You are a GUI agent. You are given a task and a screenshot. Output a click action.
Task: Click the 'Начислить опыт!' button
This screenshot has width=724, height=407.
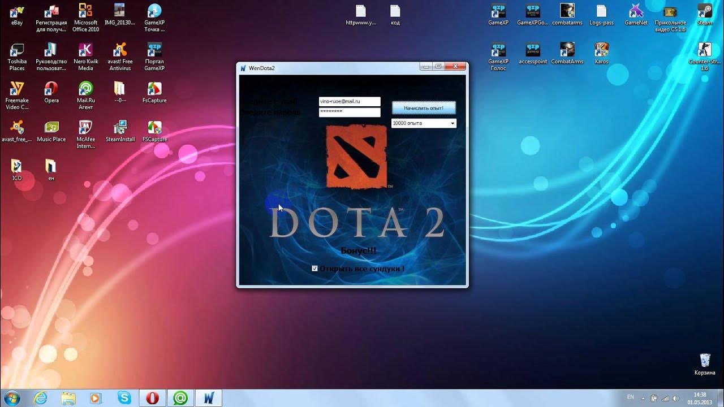(424, 108)
